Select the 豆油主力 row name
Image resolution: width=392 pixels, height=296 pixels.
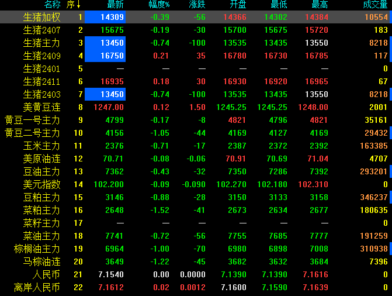tap(41, 172)
